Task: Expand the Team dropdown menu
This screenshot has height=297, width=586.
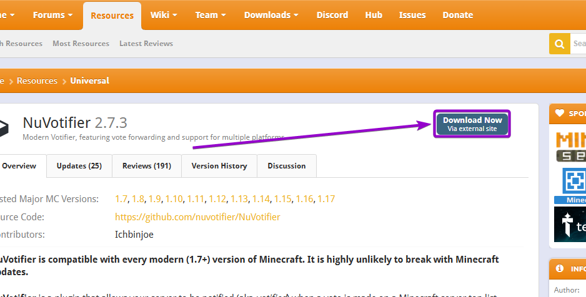Action: 211,15
